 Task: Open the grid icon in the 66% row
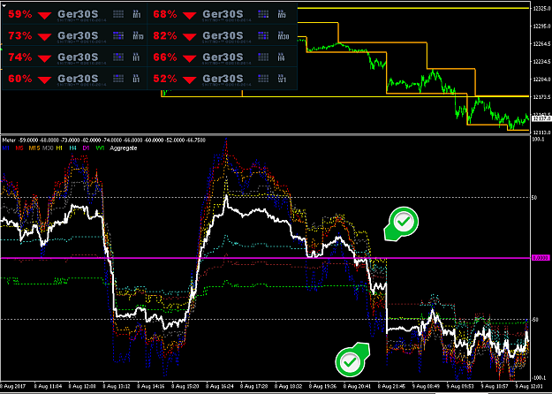click(263, 57)
